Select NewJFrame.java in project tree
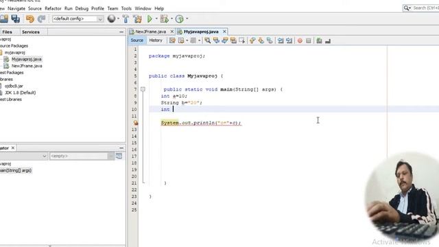 tap(27, 66)
